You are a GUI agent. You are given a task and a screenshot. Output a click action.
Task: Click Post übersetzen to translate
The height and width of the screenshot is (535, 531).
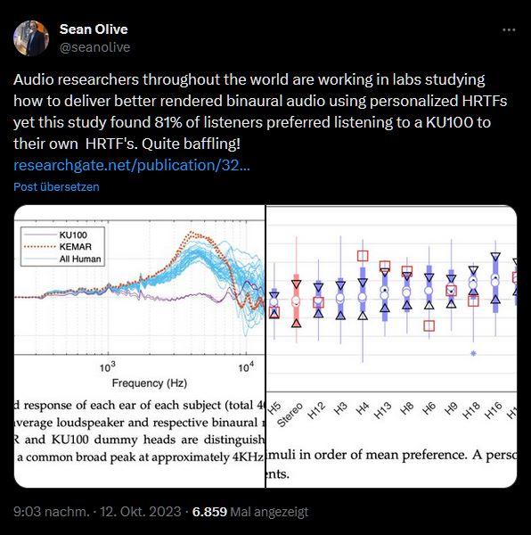(x=57, y=187)
